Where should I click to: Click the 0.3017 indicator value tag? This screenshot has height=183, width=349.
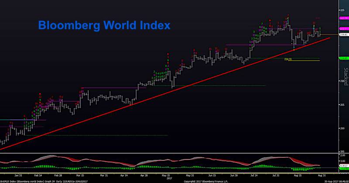point(344,166)
